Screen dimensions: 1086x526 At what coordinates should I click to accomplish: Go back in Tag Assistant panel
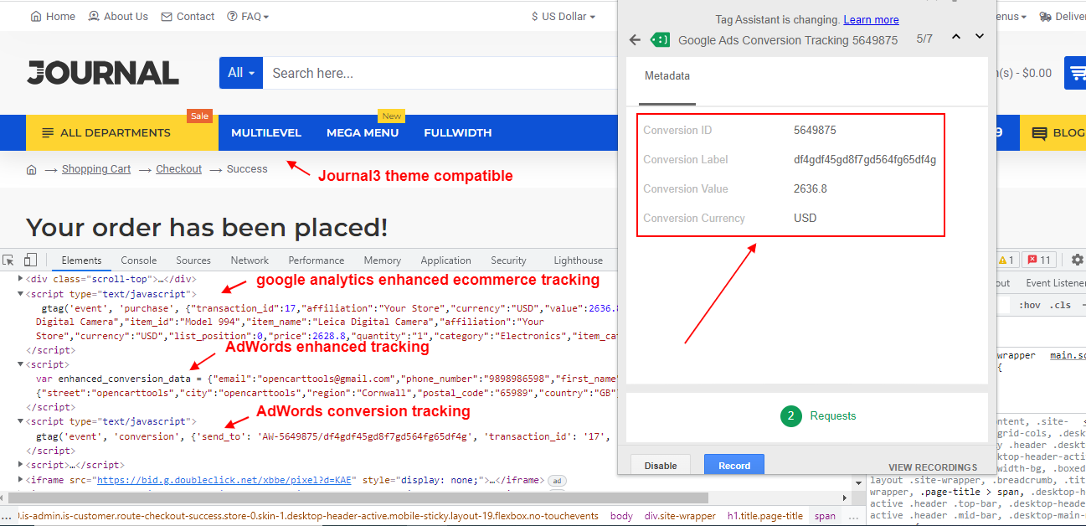pos(635,39)
